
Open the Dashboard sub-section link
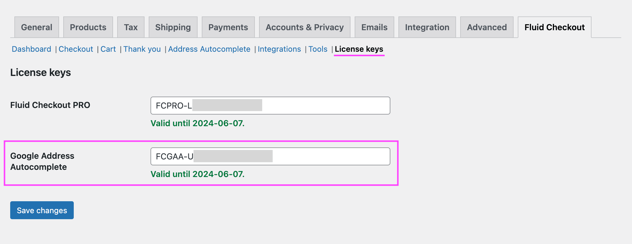point(31,49)
